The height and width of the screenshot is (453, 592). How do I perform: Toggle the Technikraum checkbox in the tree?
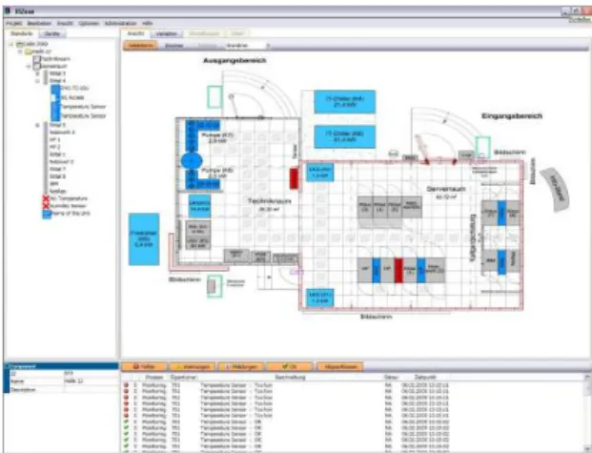(36, 59)
